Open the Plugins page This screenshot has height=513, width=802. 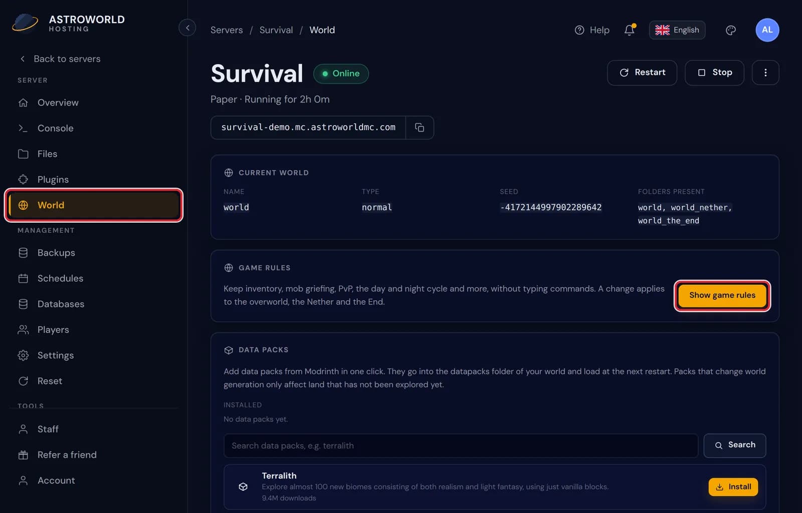click(x=93, y=179)
